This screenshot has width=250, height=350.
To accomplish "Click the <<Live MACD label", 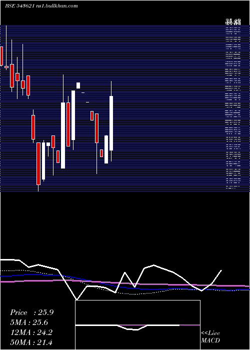I will 210,337.
